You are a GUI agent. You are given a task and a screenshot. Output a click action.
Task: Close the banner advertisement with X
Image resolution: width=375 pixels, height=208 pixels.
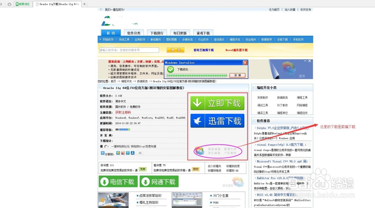[309, 61]
